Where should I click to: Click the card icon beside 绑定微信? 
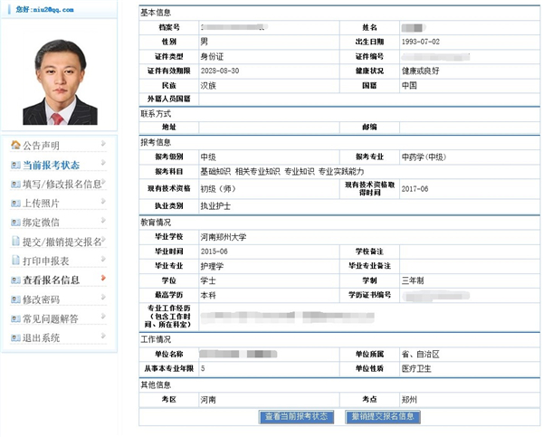tap(15, 223)
